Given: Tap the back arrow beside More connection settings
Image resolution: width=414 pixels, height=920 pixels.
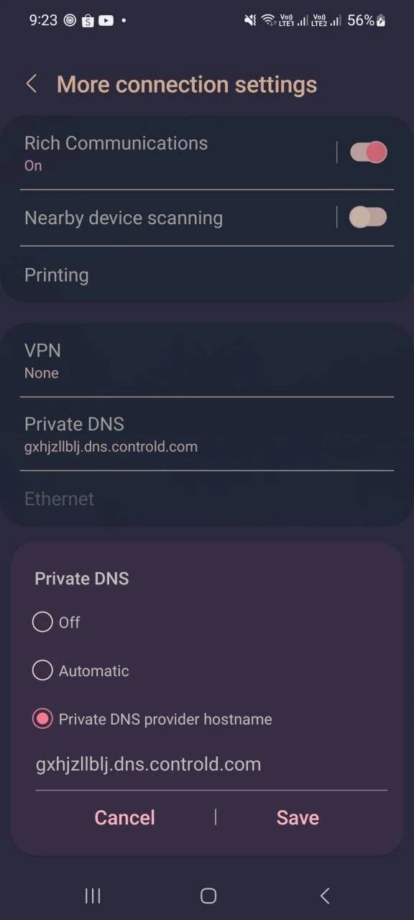Looking at the screenshot, I should pyautogui.click(x=31, y=84).
